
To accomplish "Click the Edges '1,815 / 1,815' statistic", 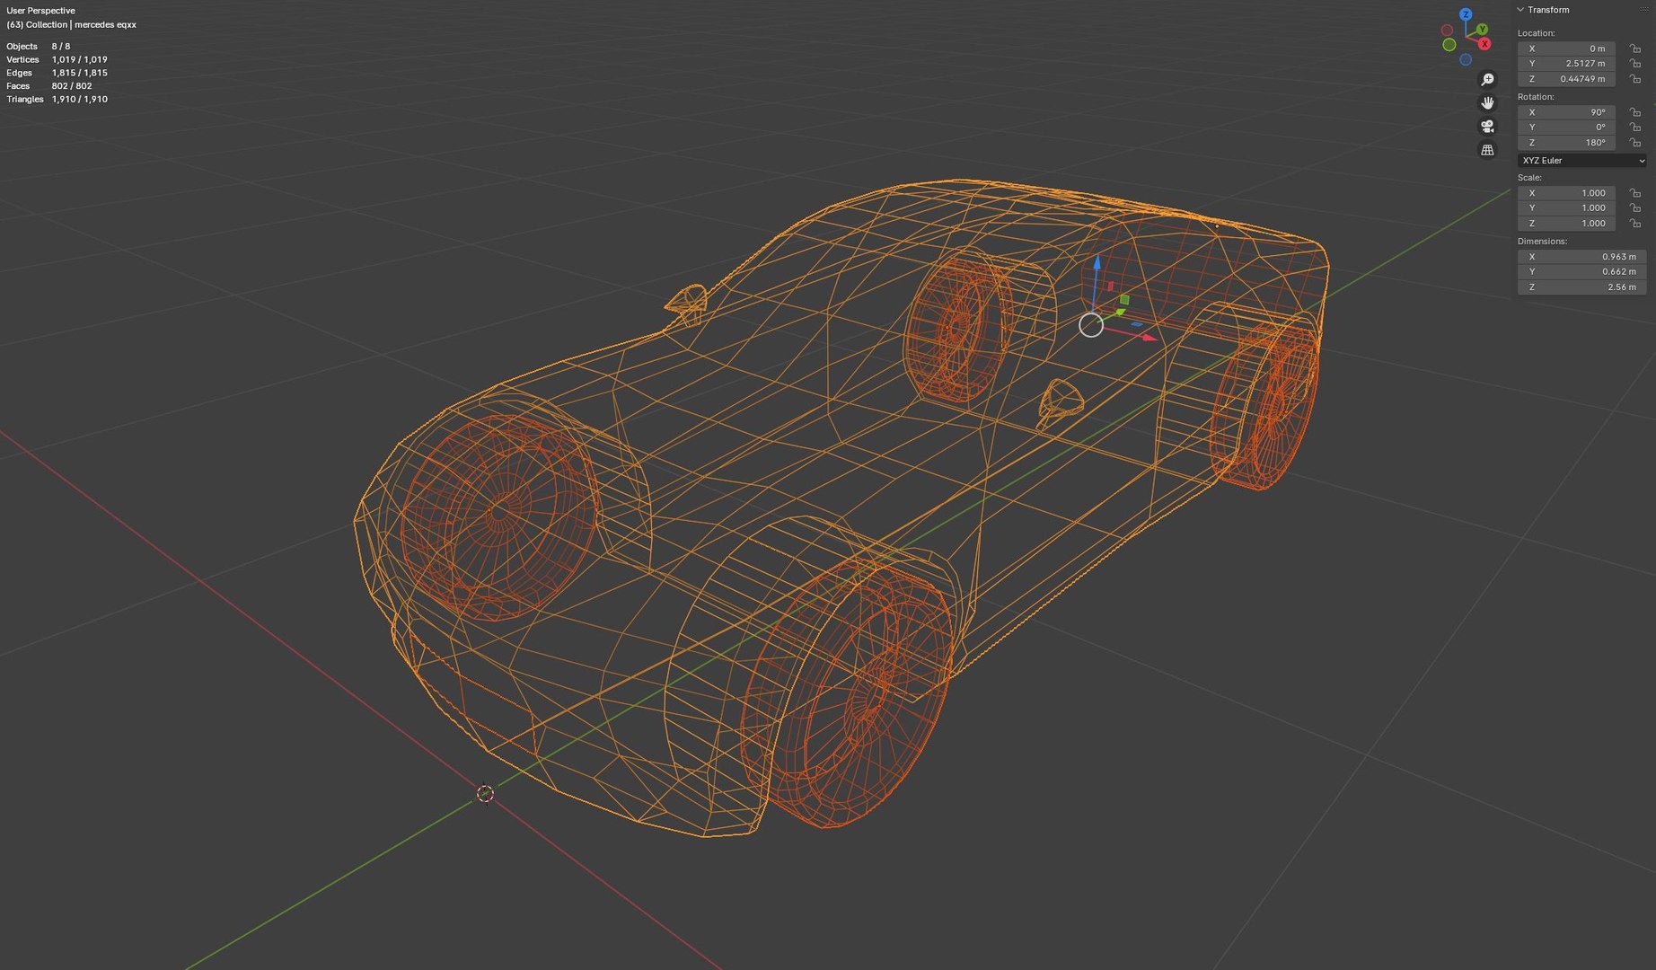I will (79, 74).
